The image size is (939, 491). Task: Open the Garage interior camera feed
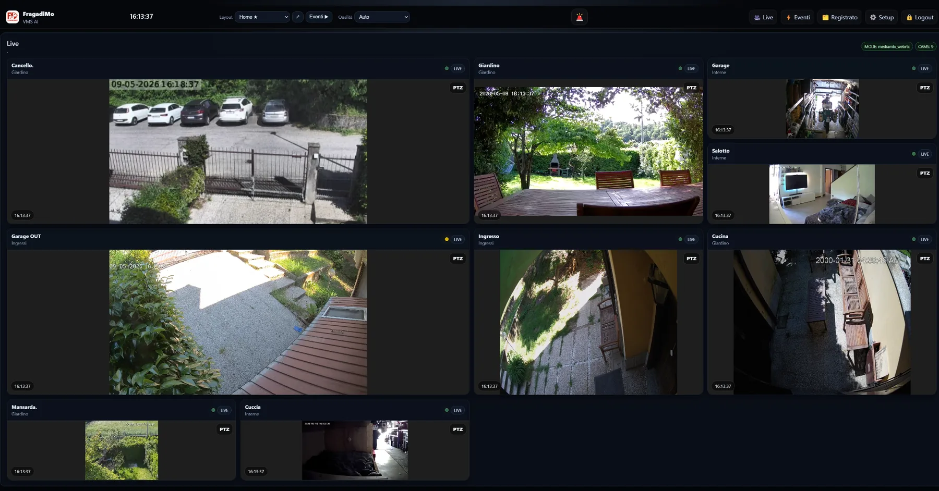822,108
